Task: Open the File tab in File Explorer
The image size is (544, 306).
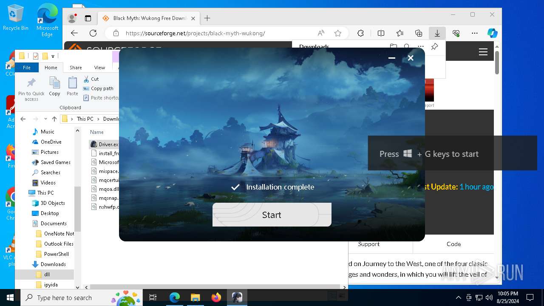Action: point(26,67)
